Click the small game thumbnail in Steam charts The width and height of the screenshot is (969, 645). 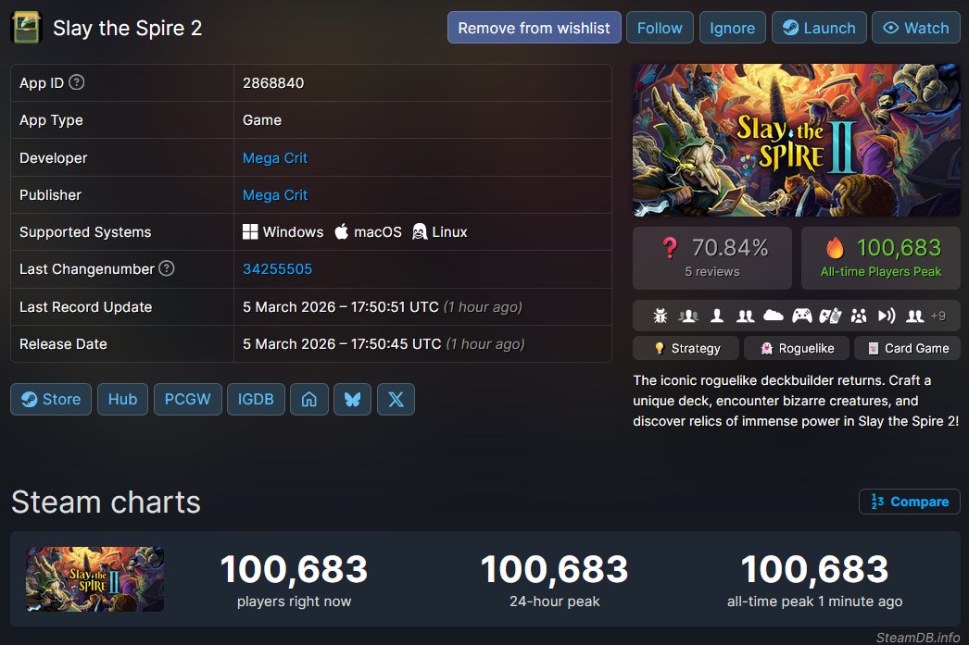(x=95, y=579)
